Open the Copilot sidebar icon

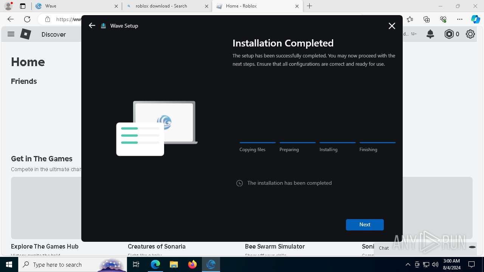[475, 19]
